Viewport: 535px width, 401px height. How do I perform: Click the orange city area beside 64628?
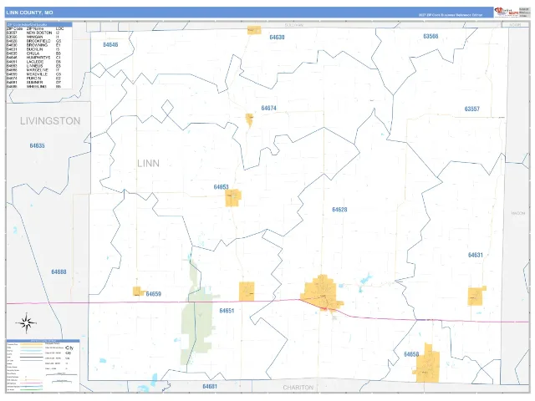coord(322,293)
